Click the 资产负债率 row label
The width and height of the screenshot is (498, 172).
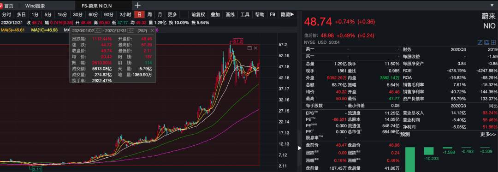point(413,99)
